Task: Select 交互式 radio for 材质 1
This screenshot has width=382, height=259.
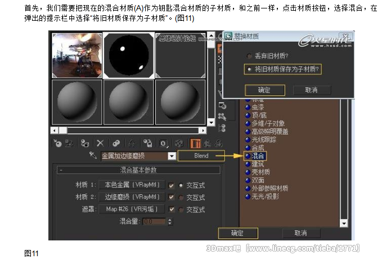Action: pyautogui.click(x=181, y=185)
